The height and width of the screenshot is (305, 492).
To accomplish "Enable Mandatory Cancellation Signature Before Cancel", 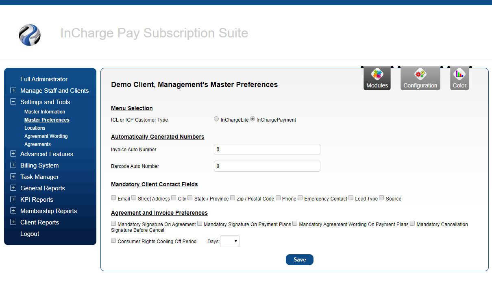I will (412, 224).
